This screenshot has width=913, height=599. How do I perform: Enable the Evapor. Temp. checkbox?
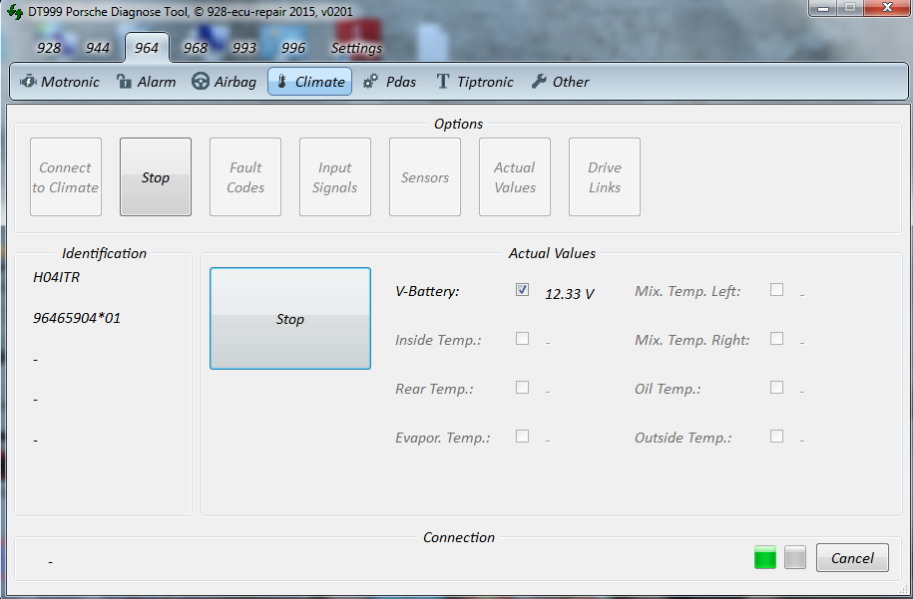[522, 437]
